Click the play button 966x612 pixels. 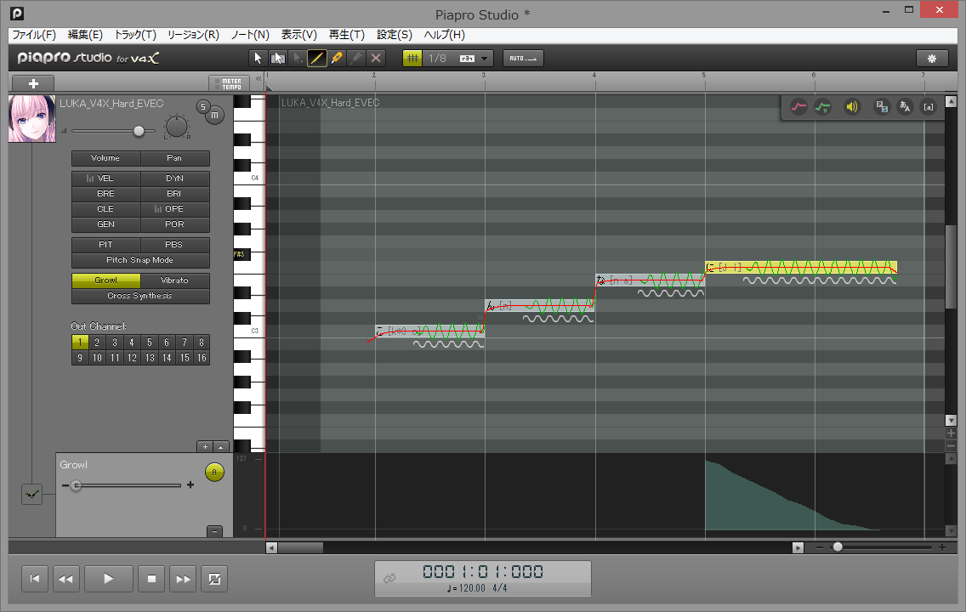point(109,579)
